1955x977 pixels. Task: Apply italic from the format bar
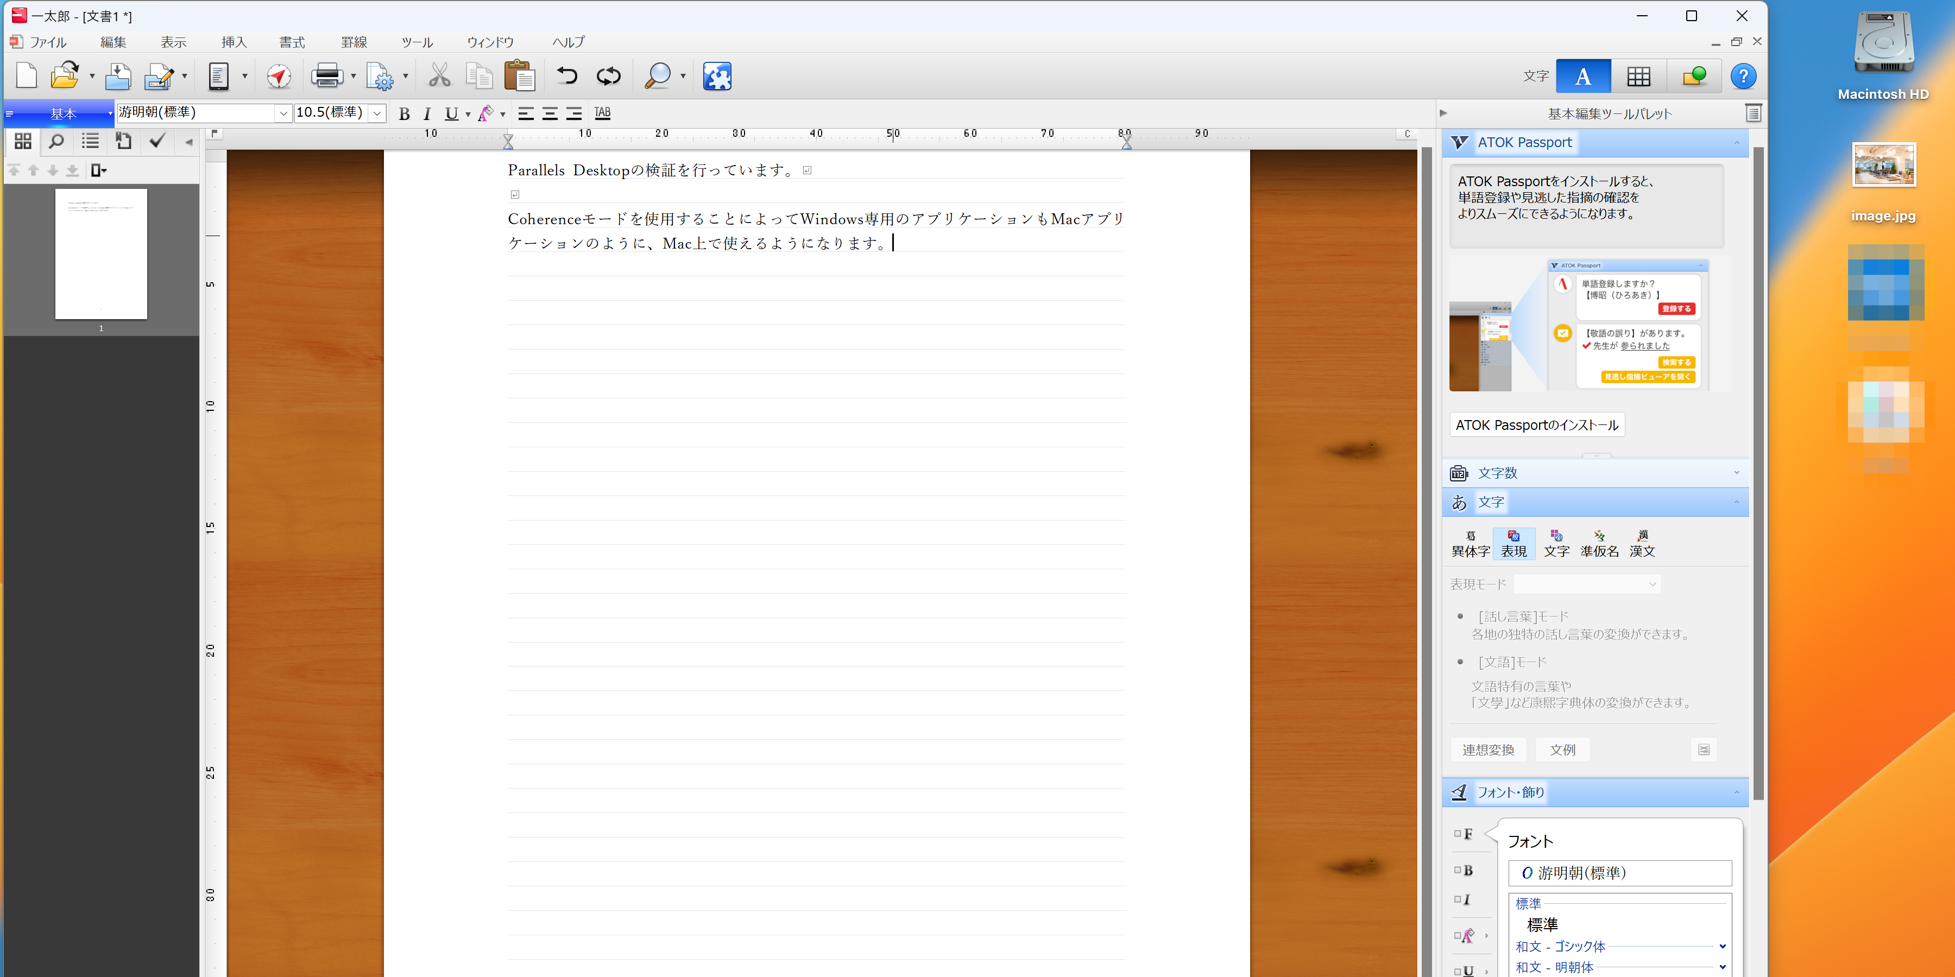click(x=427, y=114)
